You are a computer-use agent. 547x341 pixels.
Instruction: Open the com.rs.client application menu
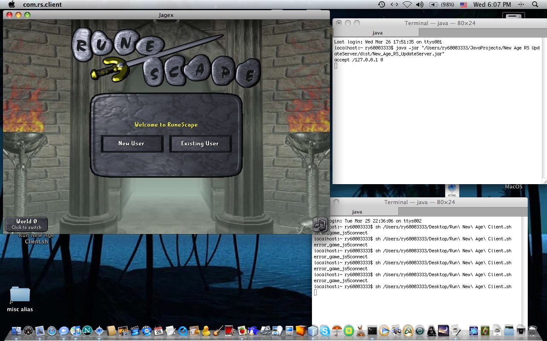point(42,5)
